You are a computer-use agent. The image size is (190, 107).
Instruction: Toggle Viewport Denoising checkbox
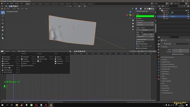(173, 54)
